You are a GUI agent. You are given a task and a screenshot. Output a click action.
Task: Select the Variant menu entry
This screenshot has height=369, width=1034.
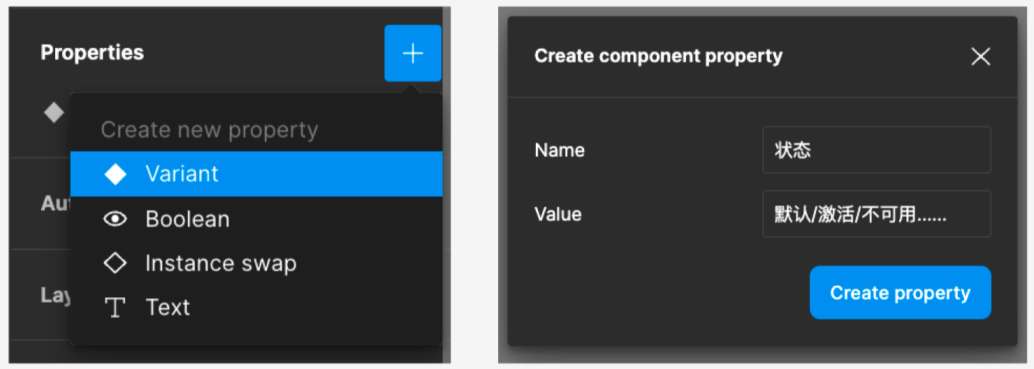[182, 174]
